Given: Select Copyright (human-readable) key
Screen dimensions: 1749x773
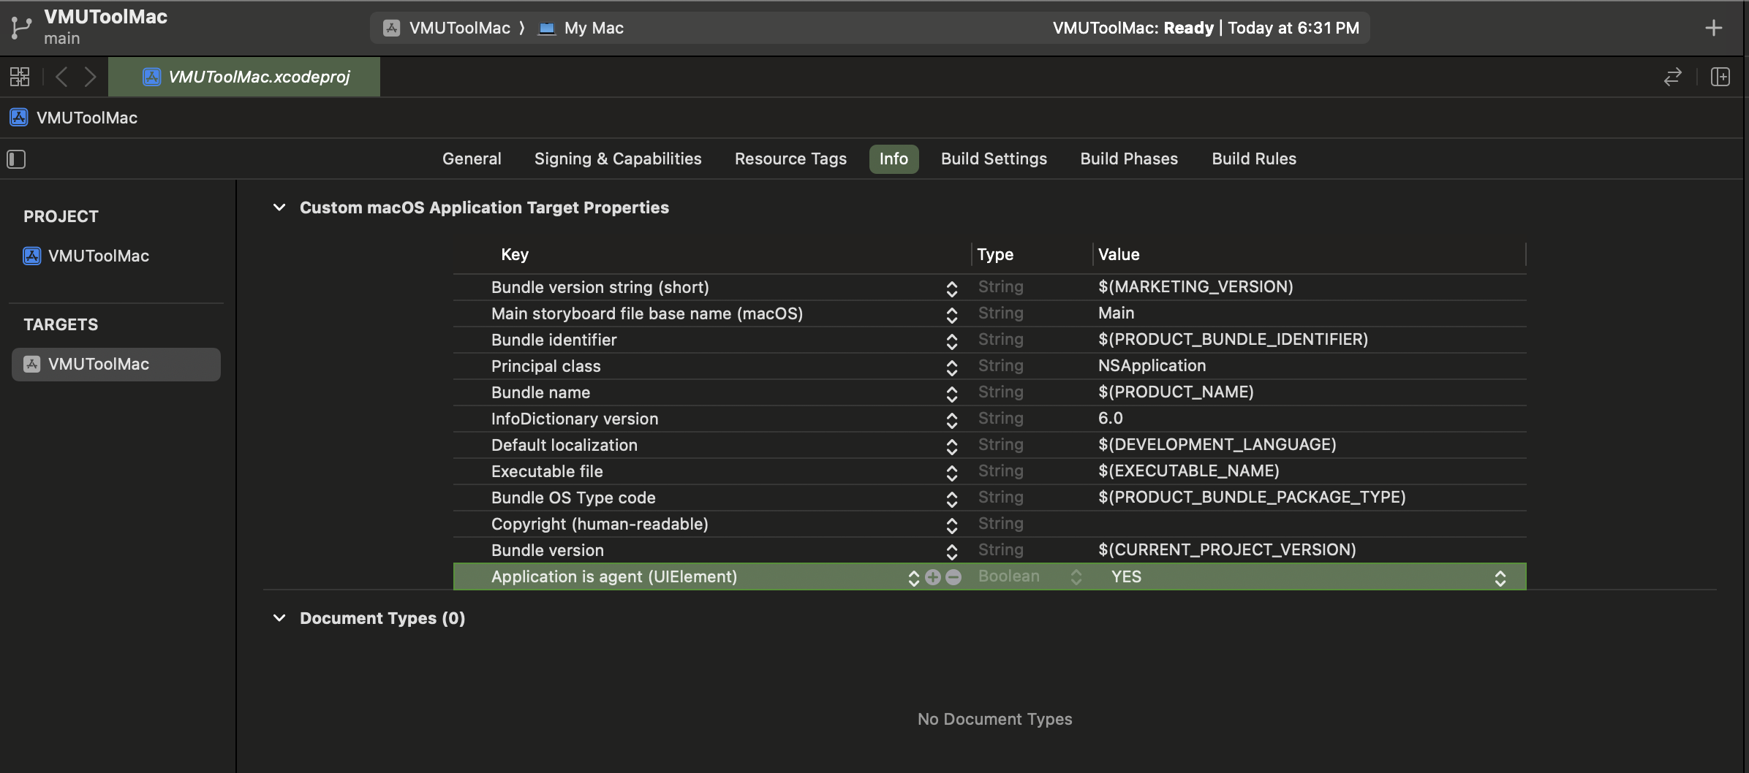Looking at the screenshot, I should pos(600,524).
